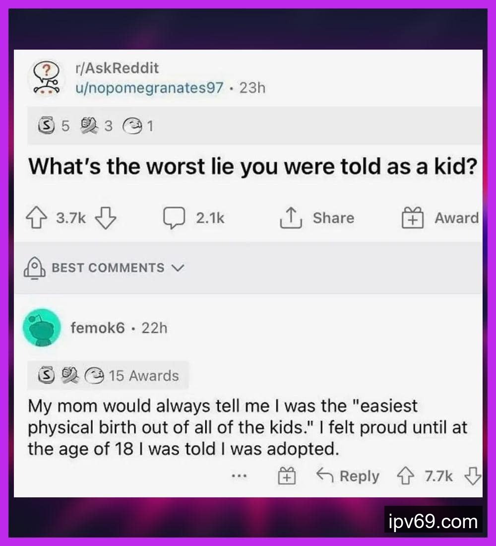Award femok6's comment with gift icon
Image resolution: width=496 pixels, height=546 pixels.
point(286,477)
